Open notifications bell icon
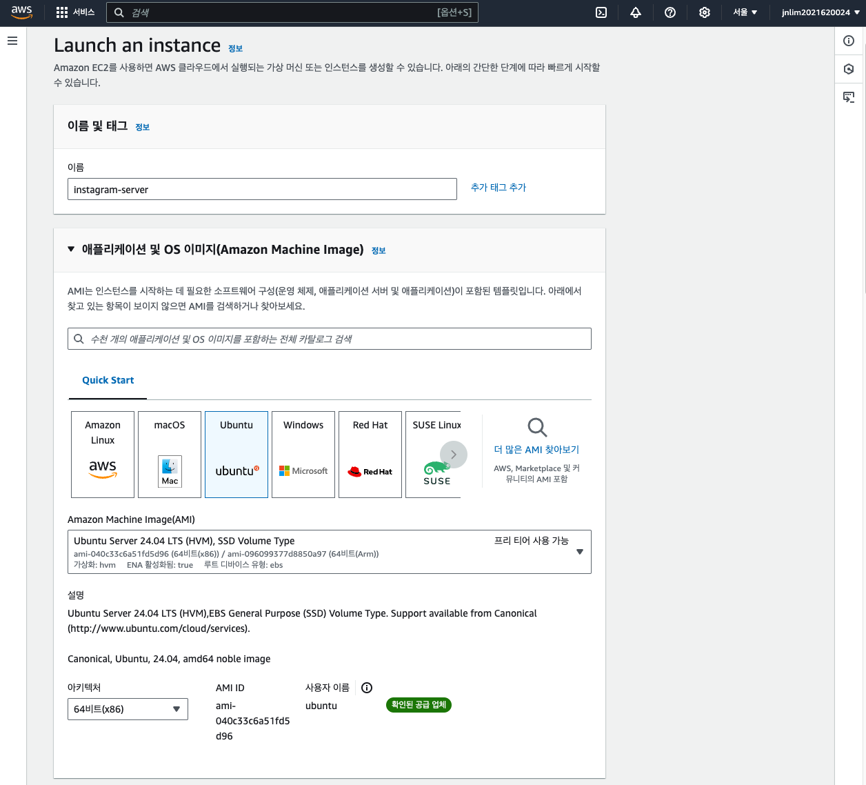866x785 pixels. 636,12
